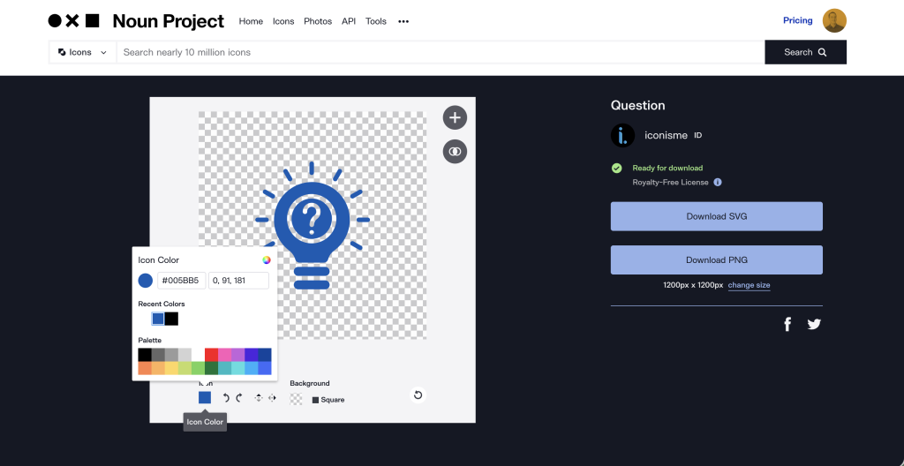Pick the red swatch in Palette

pyautogui.click(x=212, y=355)
